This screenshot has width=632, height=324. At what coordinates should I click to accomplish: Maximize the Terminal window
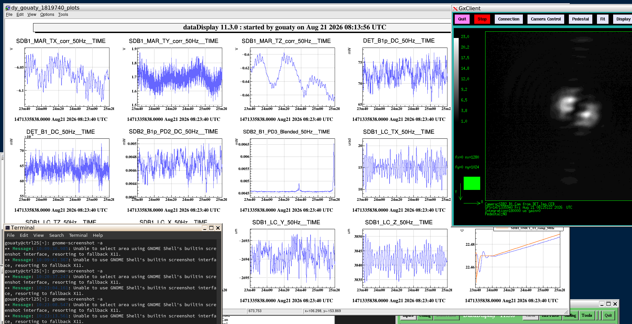[211, 228]
